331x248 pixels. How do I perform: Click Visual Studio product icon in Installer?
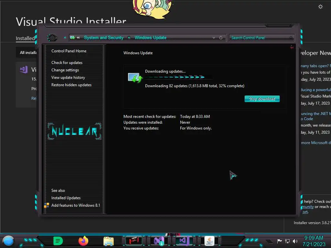click(24, 69)
